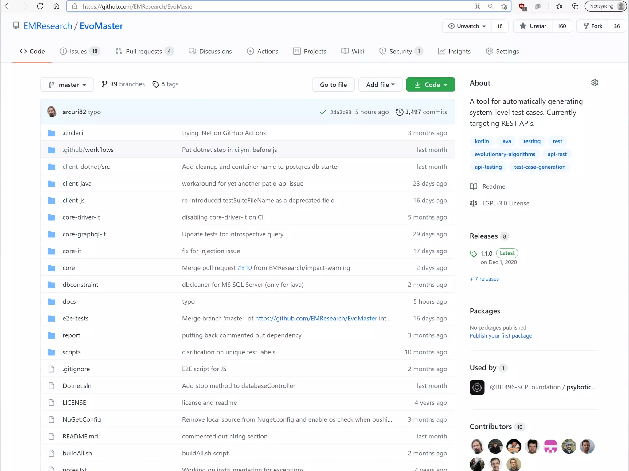Open the green Code dropdown
This screenshot has height=471, width=629.
pos(430,85)
